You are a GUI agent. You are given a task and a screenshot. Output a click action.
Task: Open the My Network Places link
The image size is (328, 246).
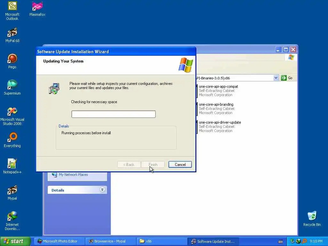(x=73, y=175)
